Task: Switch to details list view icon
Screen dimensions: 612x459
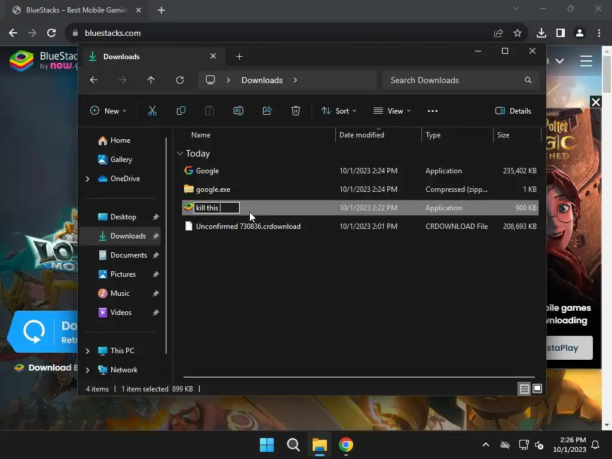Action: tap(525, 388)
